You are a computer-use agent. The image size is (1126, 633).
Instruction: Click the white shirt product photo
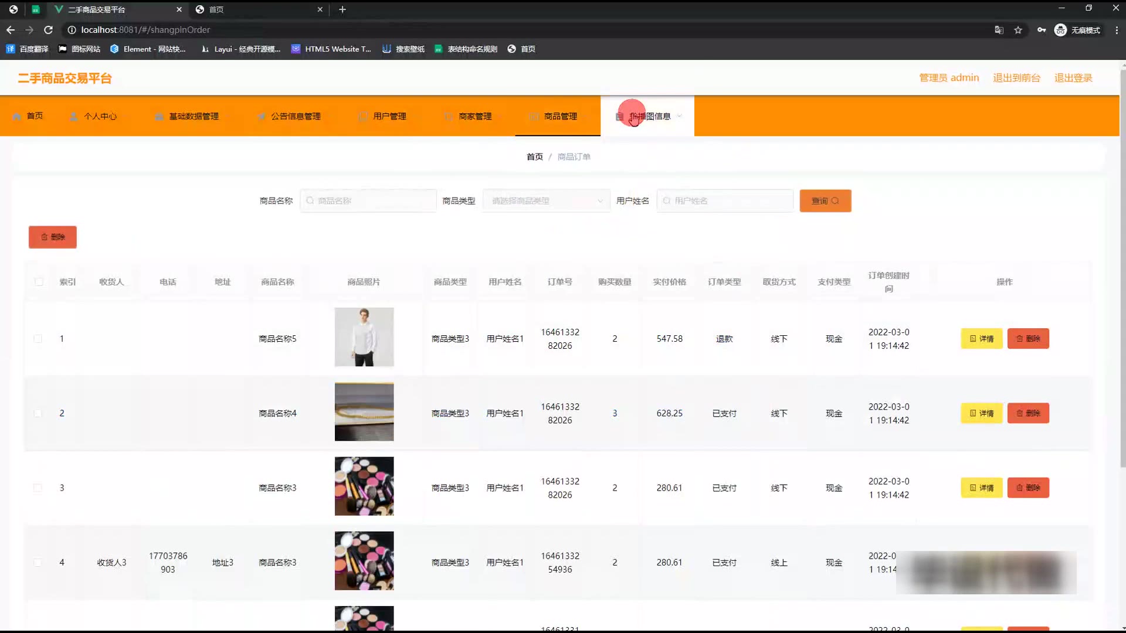point(364,337)
